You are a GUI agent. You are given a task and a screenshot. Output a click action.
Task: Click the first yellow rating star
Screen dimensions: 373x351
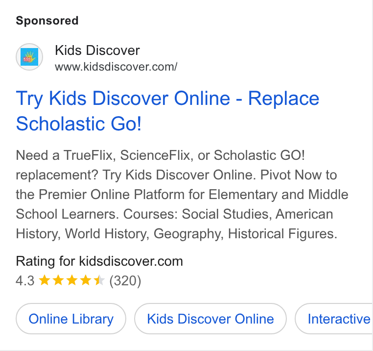(x=44, y=280)
